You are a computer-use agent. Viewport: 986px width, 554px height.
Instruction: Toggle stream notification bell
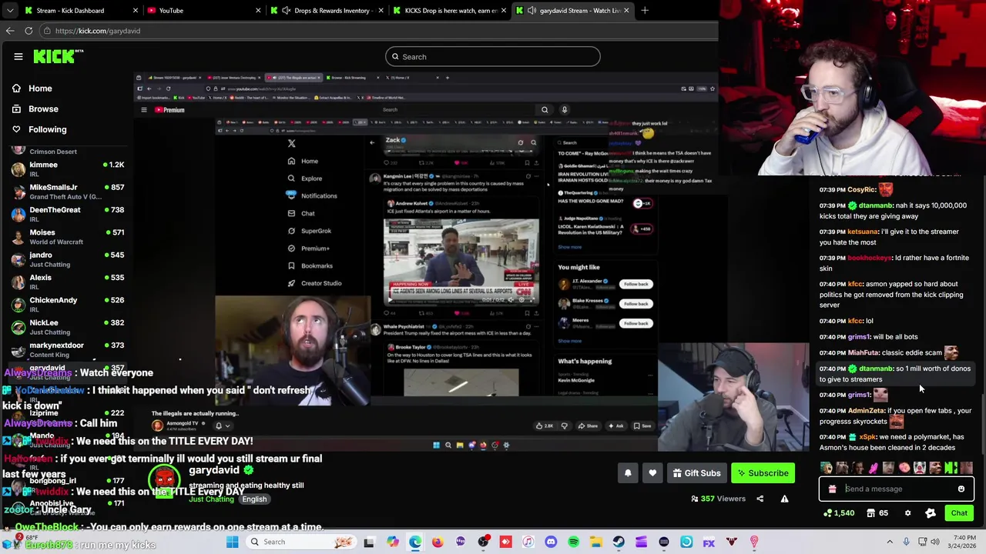click(628, 473)
